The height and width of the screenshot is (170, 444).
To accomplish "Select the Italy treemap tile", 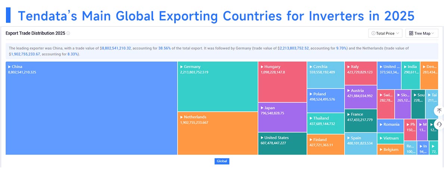I will coord(361,73).
